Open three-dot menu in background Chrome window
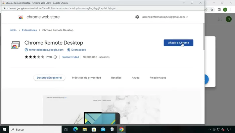235x133 pixels. coord(231,10)
